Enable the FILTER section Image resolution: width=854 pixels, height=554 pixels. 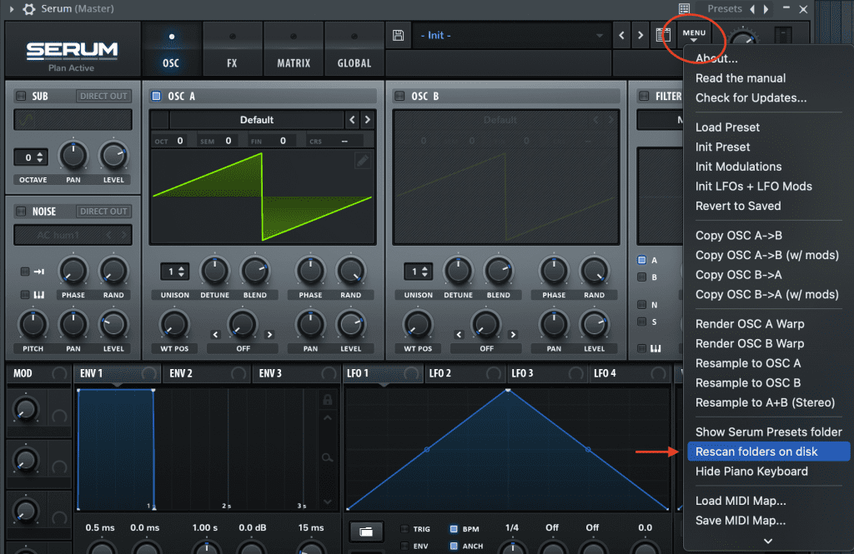(x=644, y=96)
